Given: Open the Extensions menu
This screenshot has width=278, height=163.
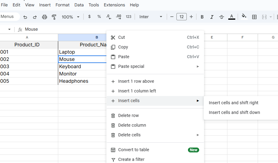Looking at the screenshot, I should [x=114, y=5].
